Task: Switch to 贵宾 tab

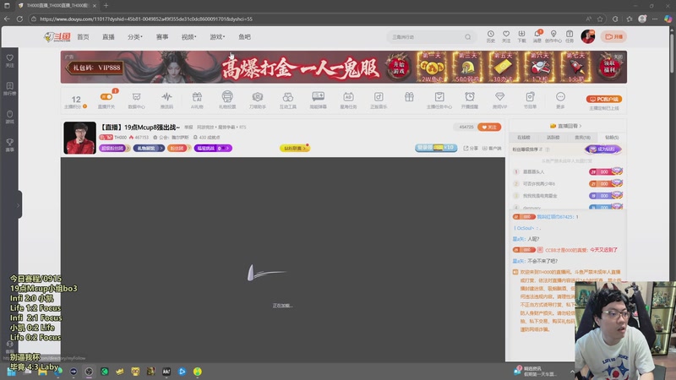Action: point(582,138)
